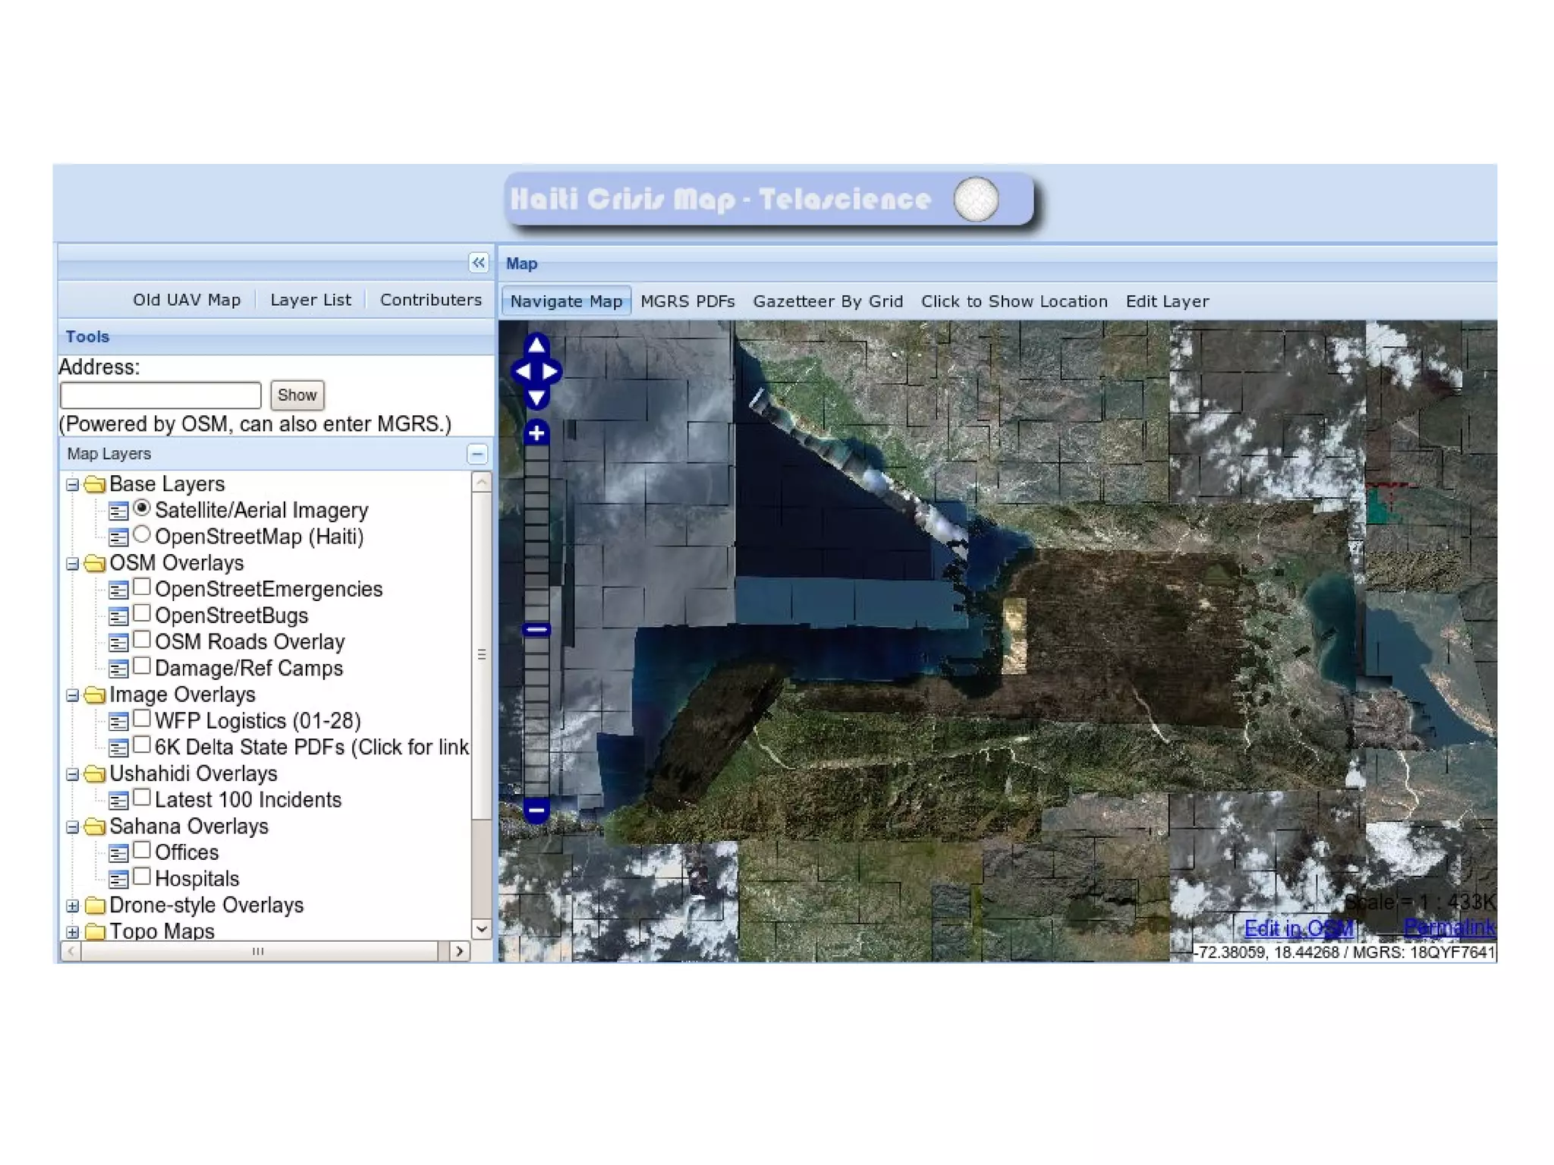
Task: Check the Hospitals overlay checkbox
Action: (142, 877)
